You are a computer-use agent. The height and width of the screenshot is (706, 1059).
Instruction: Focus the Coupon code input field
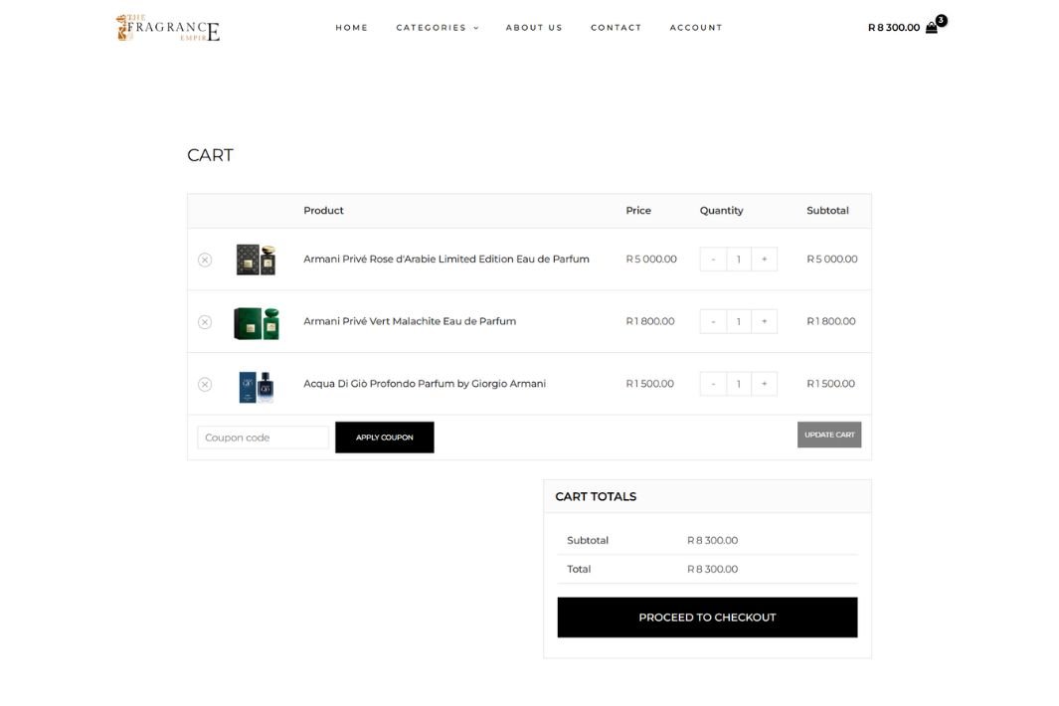pyautogui.click(x=263, y=438)
